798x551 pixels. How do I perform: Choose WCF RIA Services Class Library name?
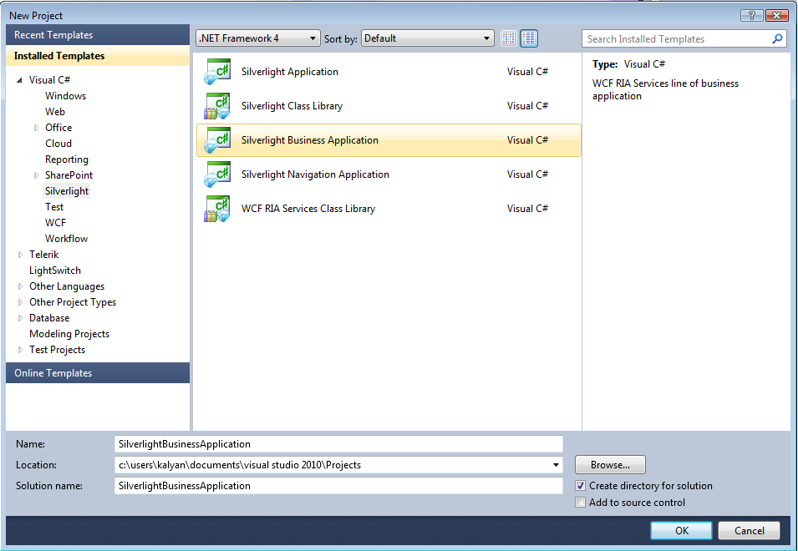coord(308,209)
